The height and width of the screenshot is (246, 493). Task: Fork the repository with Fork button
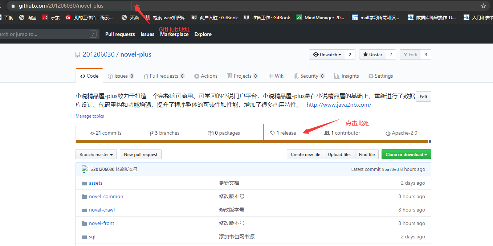coord(410,54)
